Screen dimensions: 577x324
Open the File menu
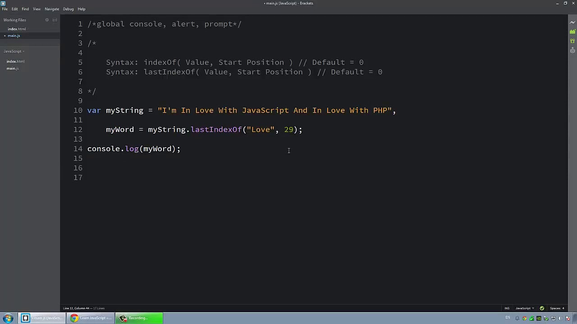coord(5,9)
